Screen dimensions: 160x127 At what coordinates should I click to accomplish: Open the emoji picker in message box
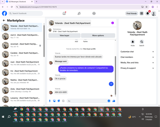pyautogui.click(x=109, y=101)
